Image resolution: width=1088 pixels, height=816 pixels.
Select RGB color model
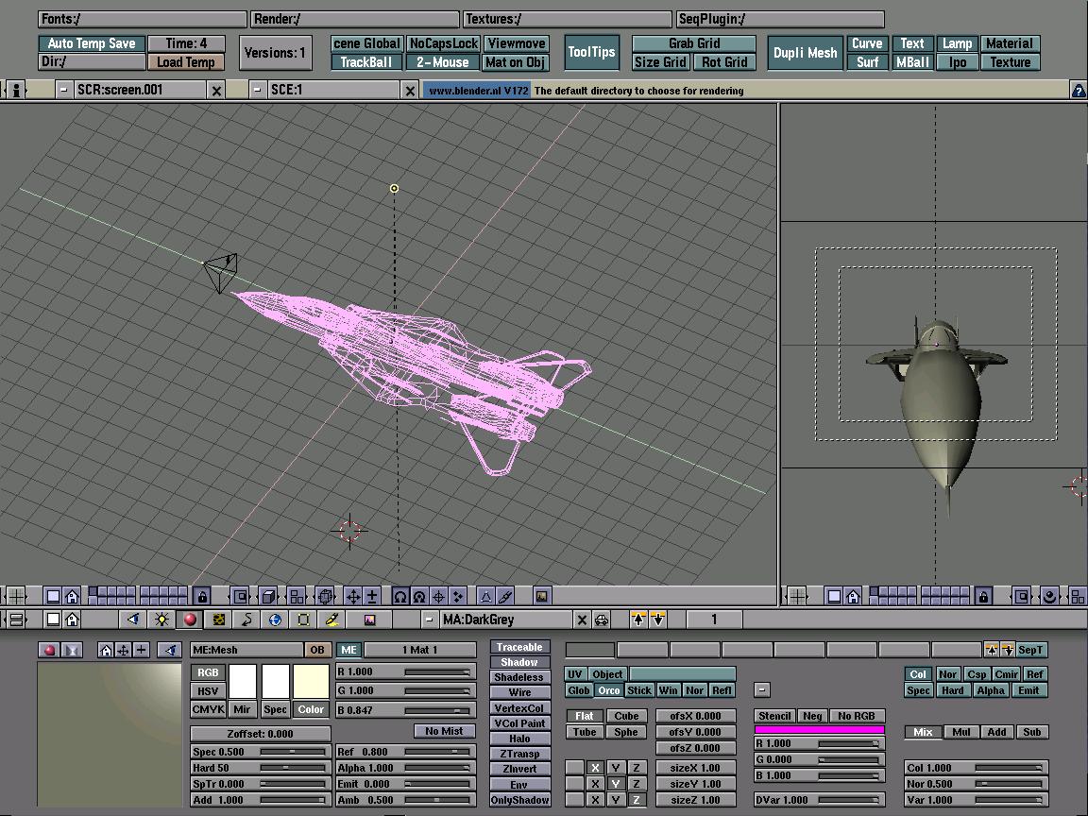point(208,672)
